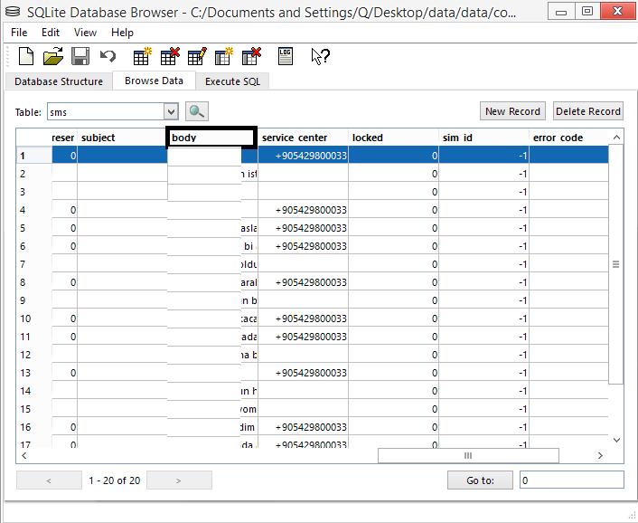Click the magnifying glass search button
The height and width of the screenshot is (523, 638).
coord(197,111)
